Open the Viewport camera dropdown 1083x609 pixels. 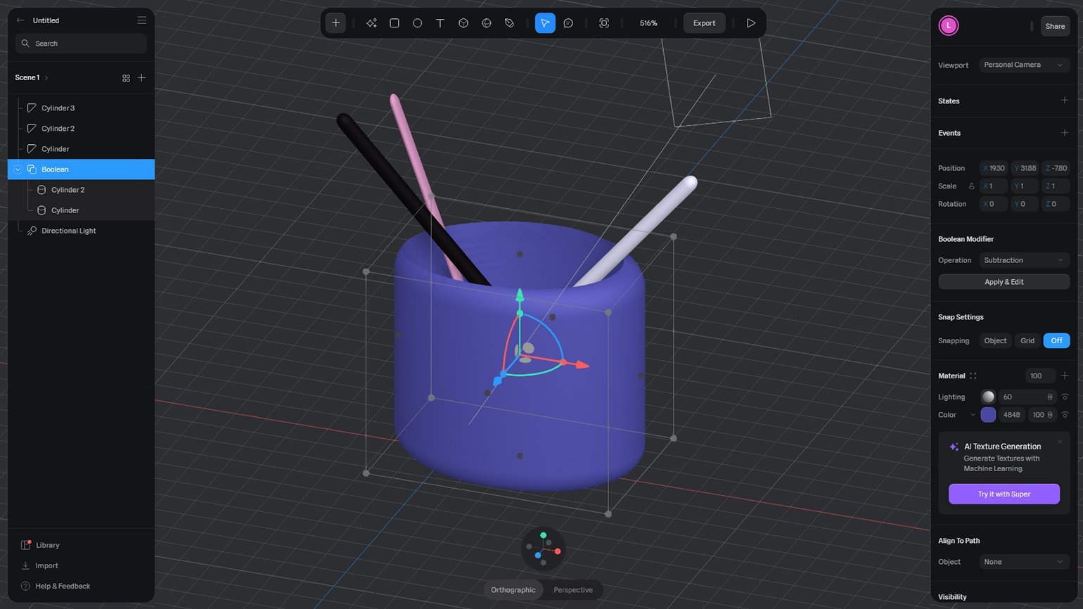click(x=1024, y=65)
